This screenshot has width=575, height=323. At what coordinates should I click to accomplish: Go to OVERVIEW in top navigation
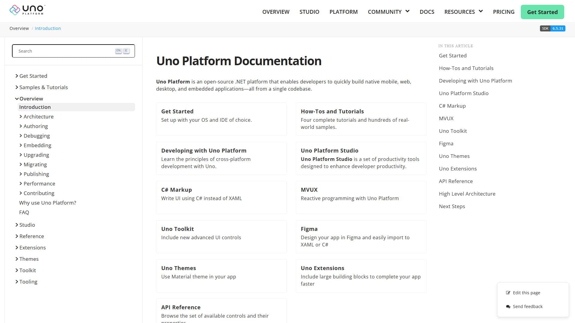[276, 12]
